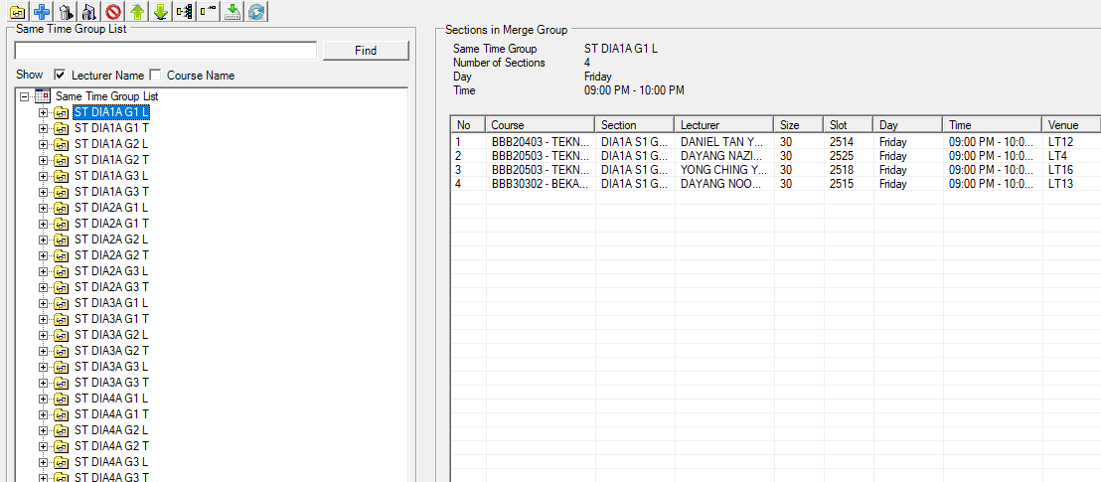The height and width of the screenshot is (482, 1101).
Task: Uncheck the Lecturer Name checkbox
Action: [60, 76]
